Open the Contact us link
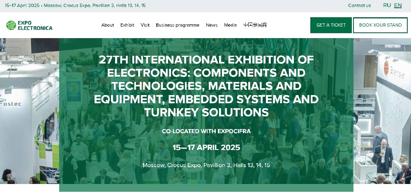The width and height of the screenshot is (411, 193). [x=359, y=5]
